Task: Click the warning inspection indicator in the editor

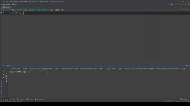Action: tap(183, 10)
